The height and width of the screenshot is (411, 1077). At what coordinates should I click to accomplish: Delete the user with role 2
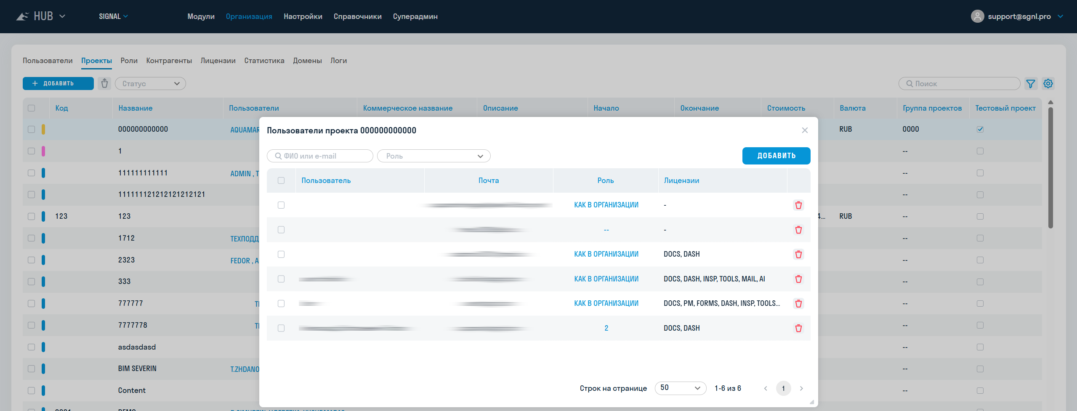point(798,328)
